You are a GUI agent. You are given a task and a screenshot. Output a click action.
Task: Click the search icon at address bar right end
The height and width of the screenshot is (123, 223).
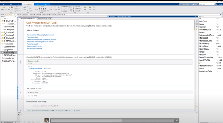click(222, 15)
